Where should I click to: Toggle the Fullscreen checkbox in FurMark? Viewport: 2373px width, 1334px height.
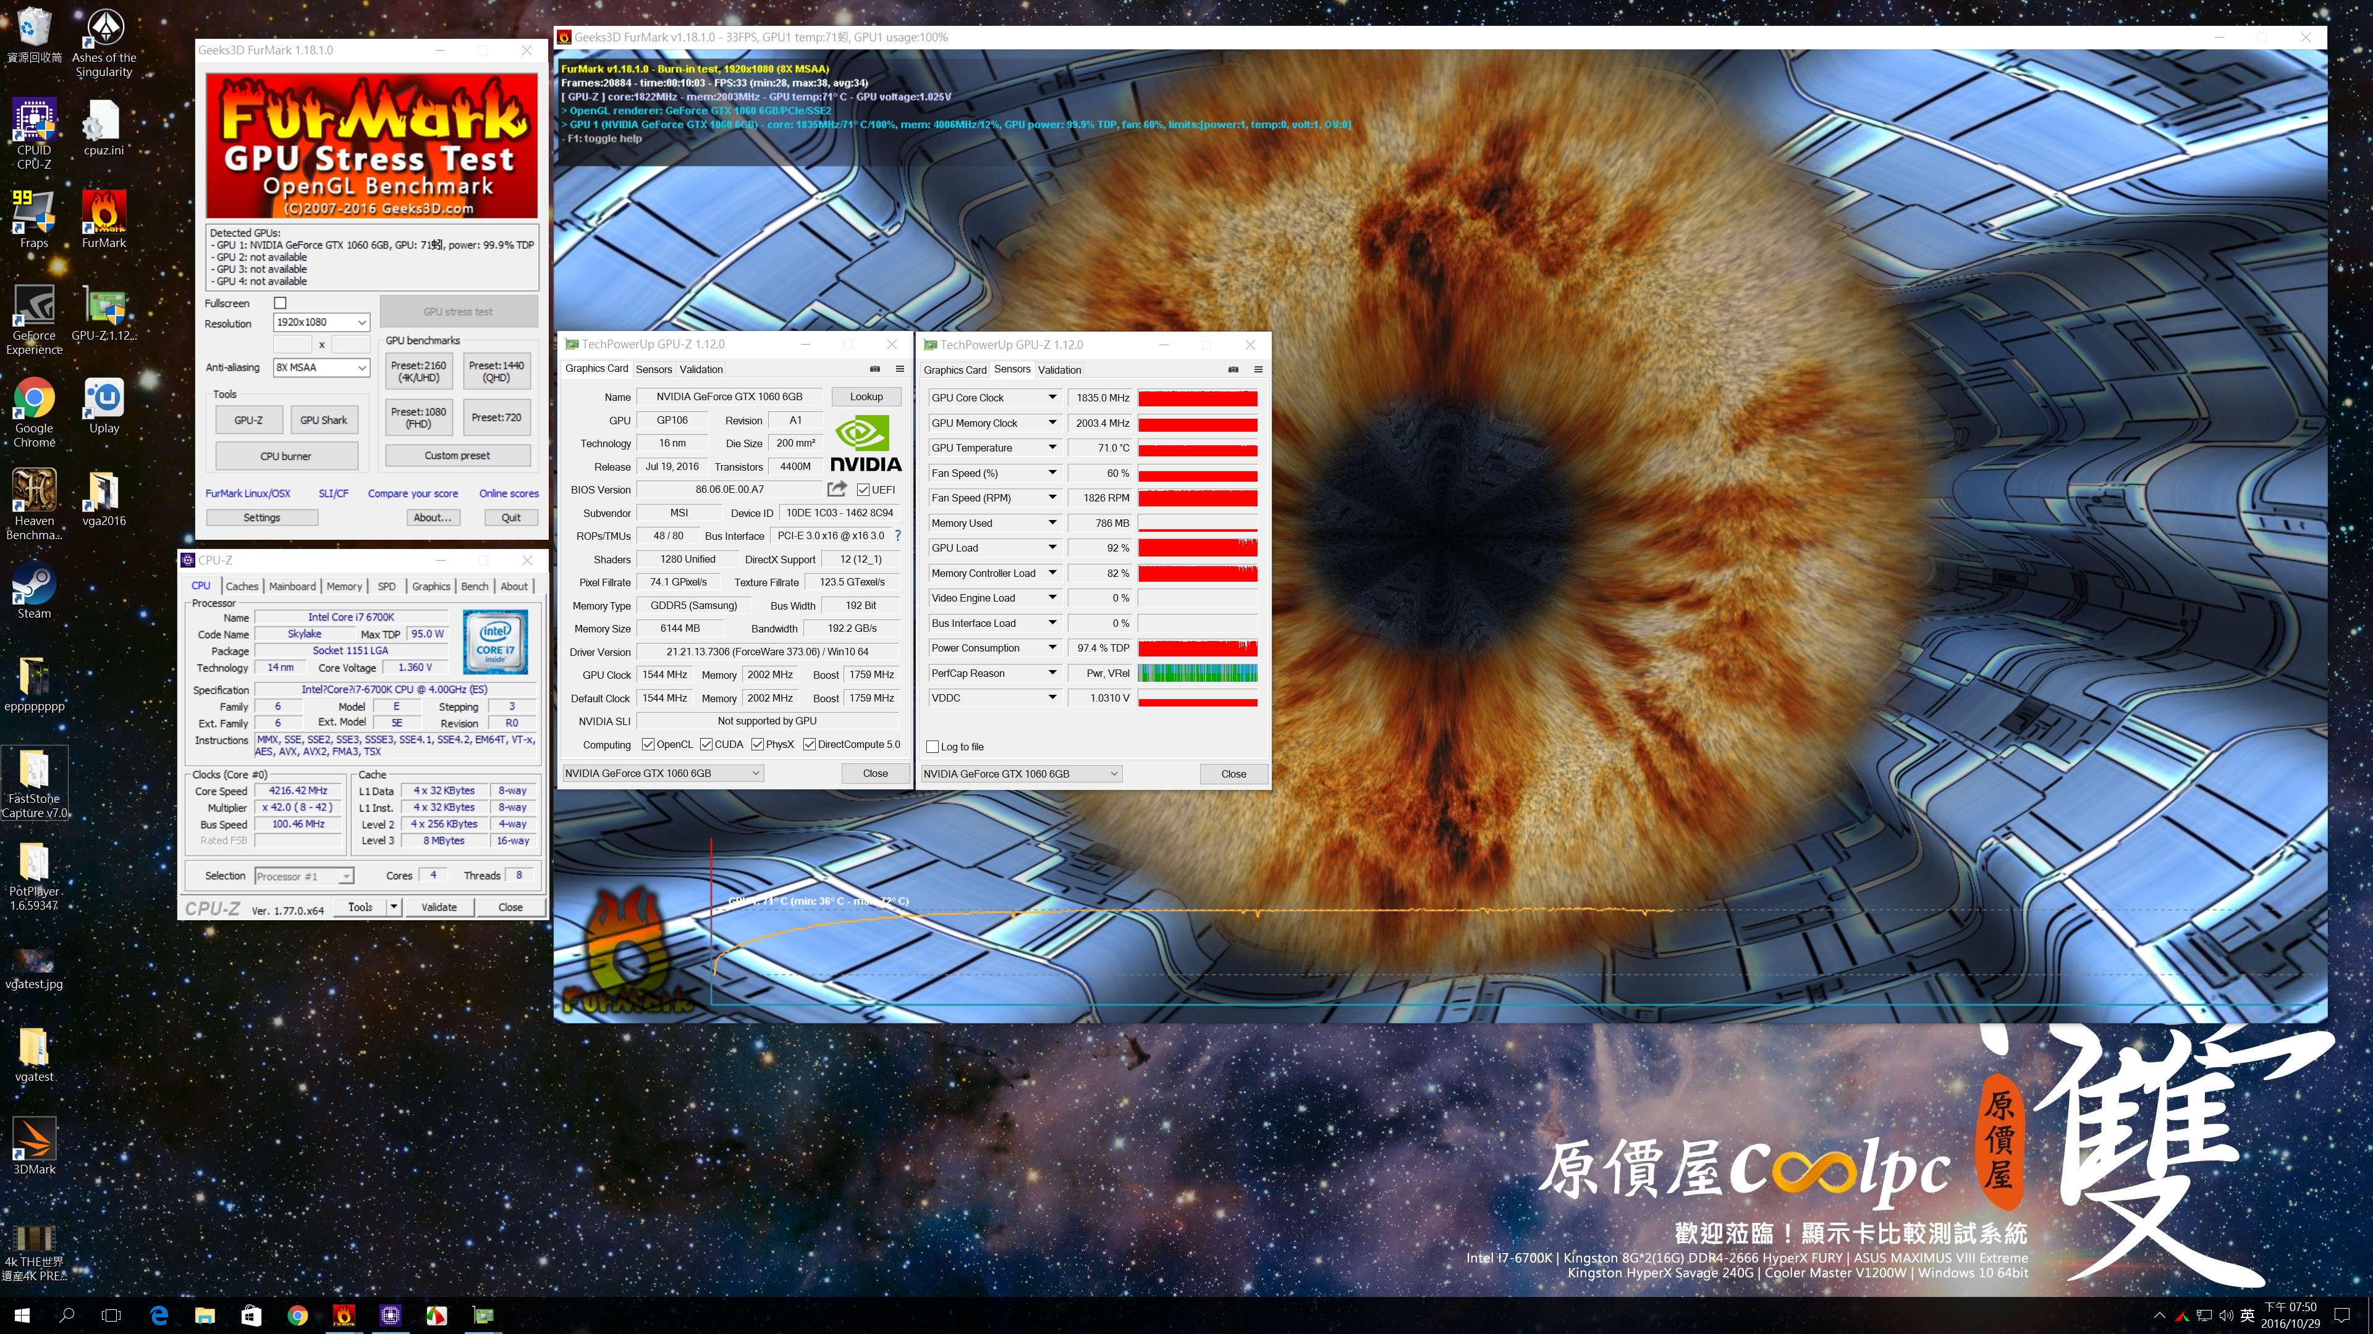[x=280, y=303]
